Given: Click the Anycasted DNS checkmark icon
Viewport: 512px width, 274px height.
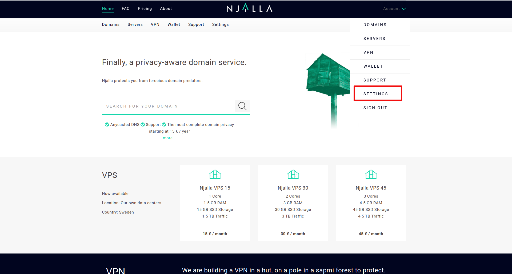Looking at the screenshot, I should [x=107, y=125].
